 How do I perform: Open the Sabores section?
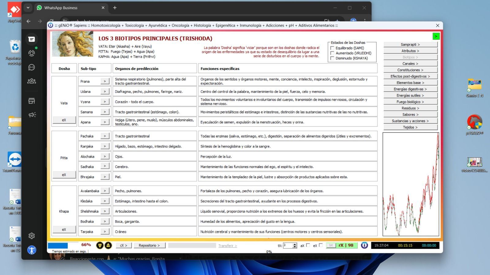point(410,115)
